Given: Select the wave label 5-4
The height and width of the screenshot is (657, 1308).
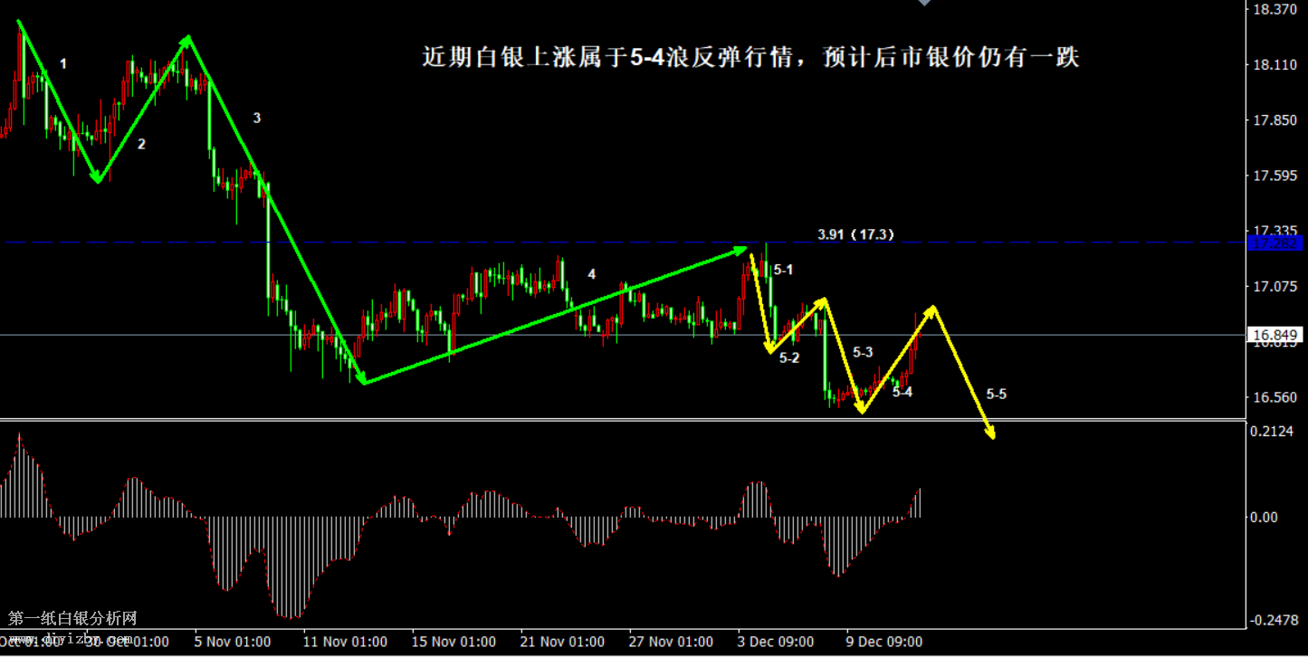Looking at the screenshot, I should pyautogui.click(x=902, y=392).
